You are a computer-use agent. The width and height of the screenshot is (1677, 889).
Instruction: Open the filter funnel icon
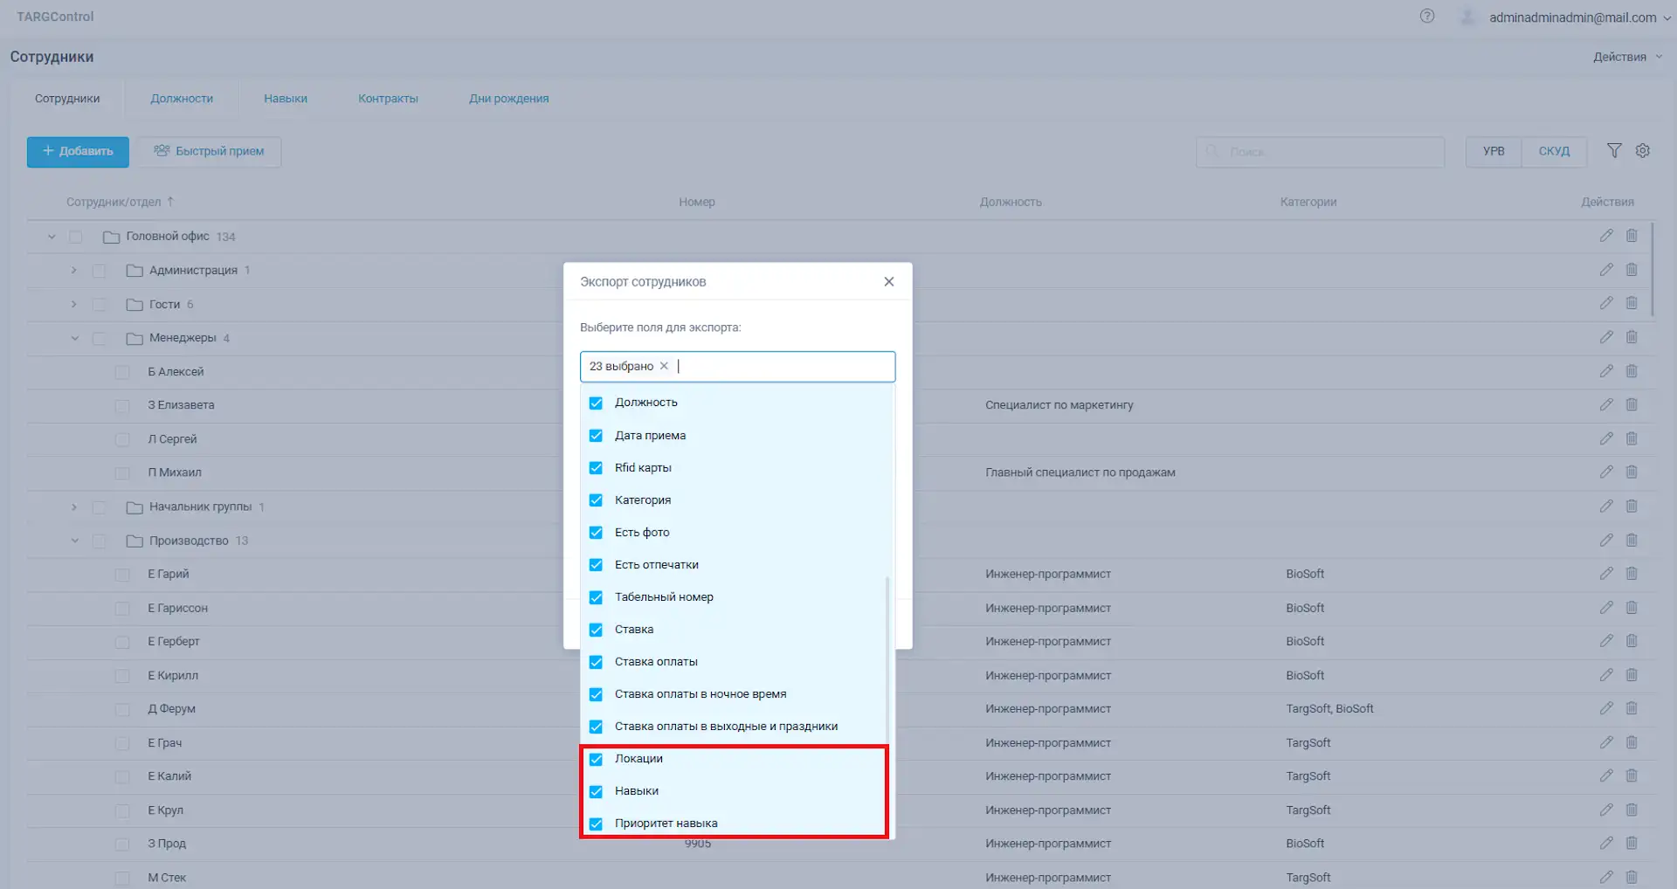pyautogui.click(x=1614, y=151)
